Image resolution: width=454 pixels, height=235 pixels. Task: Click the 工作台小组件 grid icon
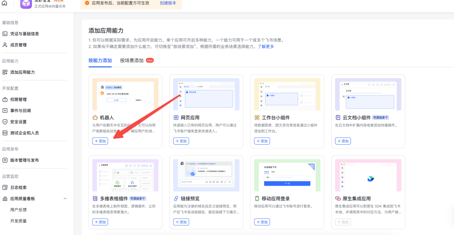257,118
